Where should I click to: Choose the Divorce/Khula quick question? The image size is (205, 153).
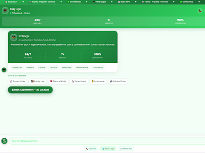(58, 81)
